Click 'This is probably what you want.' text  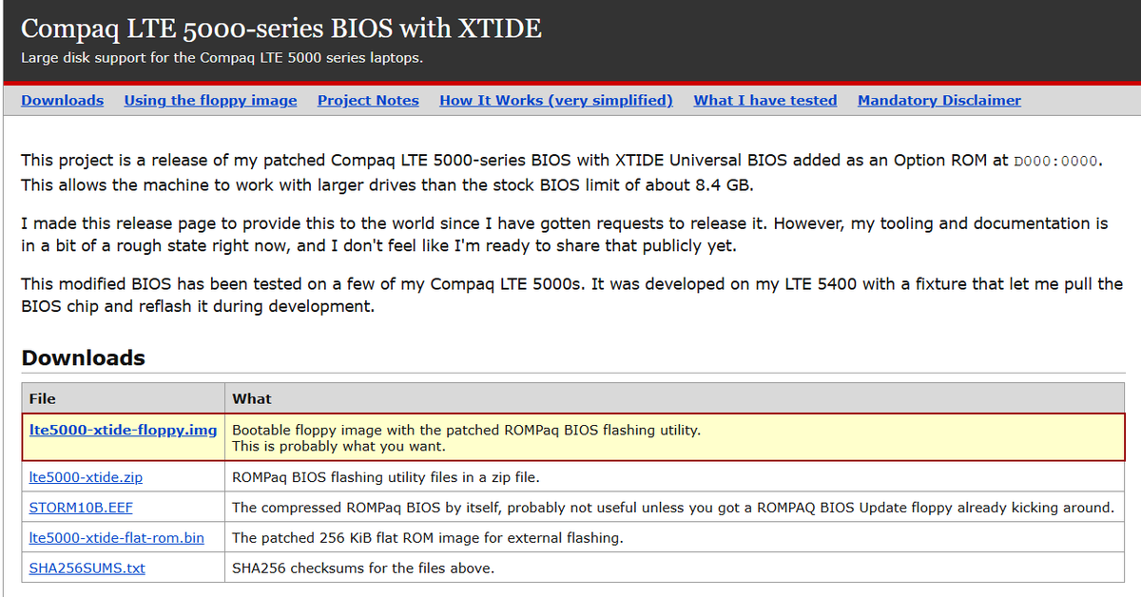pyautogui.click(x=338, y=446)
